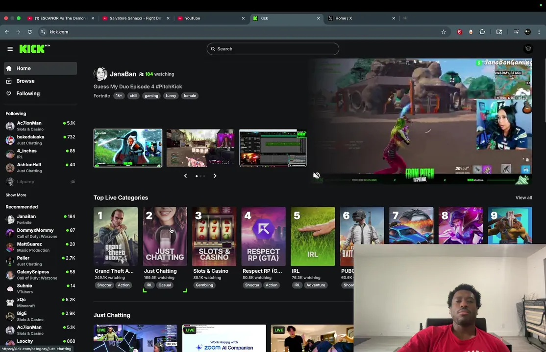Open Respect RP (GTA) category card

[x=263, y=237]
